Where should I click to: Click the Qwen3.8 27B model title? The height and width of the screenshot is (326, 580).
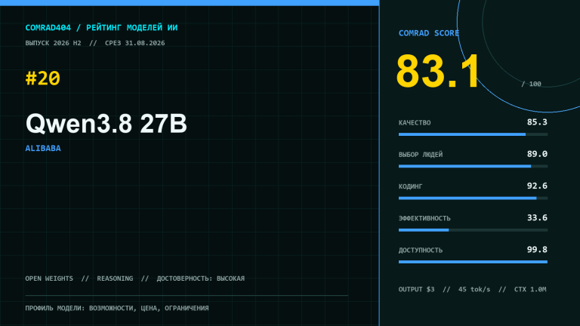[106, 124]
